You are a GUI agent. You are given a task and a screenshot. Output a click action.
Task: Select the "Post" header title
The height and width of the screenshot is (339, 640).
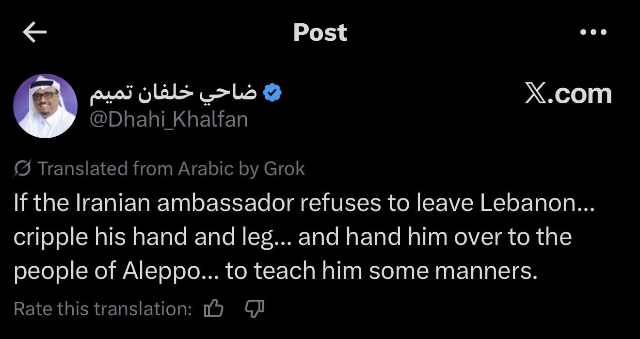(x=320, y=32)
